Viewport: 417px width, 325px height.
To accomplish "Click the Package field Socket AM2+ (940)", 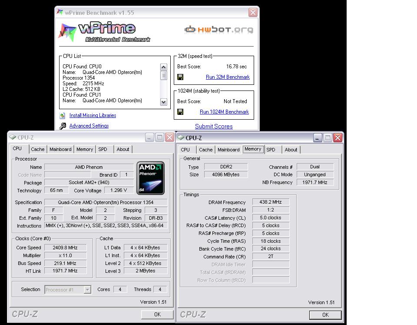I will (x=89, y=182).
